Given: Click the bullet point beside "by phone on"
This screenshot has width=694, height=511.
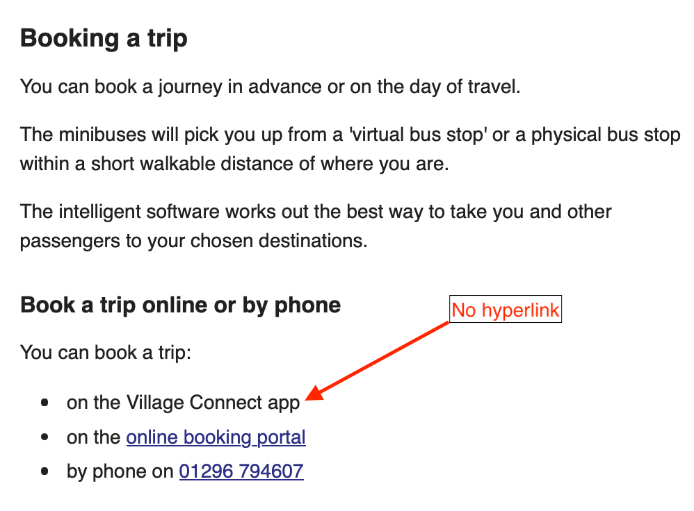Looking at the screenshot, I should click(x=45, y=472).
